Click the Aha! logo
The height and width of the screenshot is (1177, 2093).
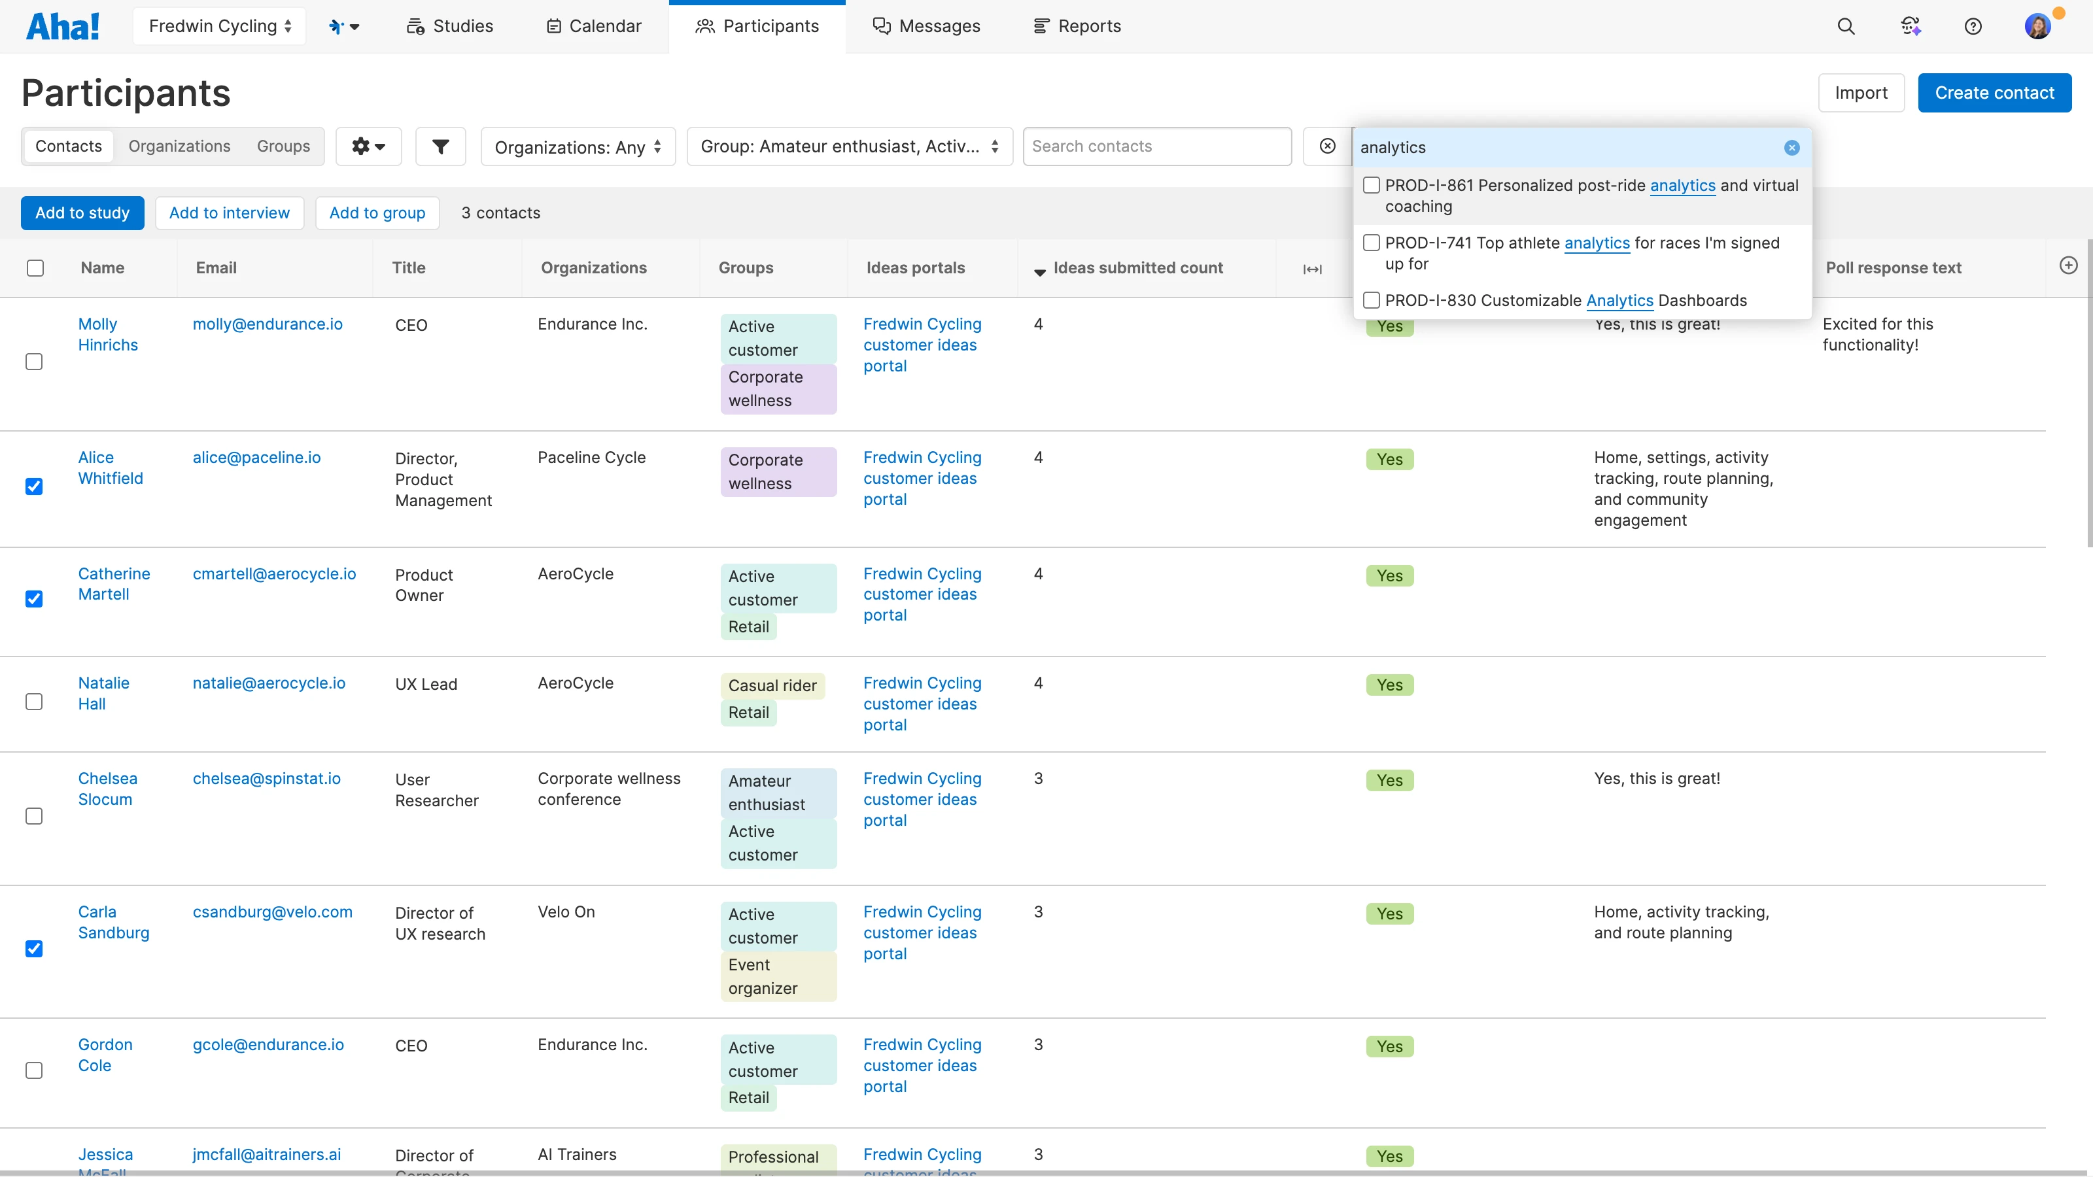63,26
